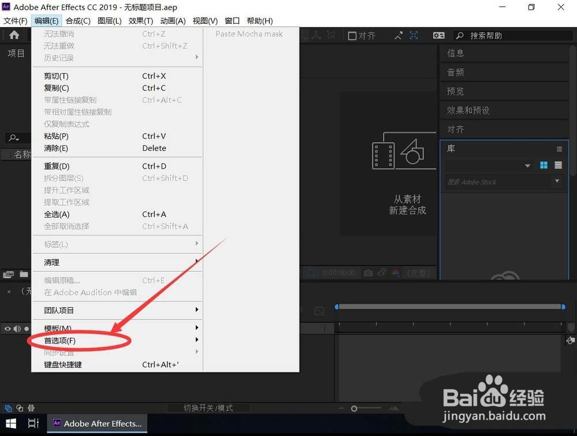The image size is (577, 436).
Task: Open the 合成(C) menu
Action: pos(78,21)
